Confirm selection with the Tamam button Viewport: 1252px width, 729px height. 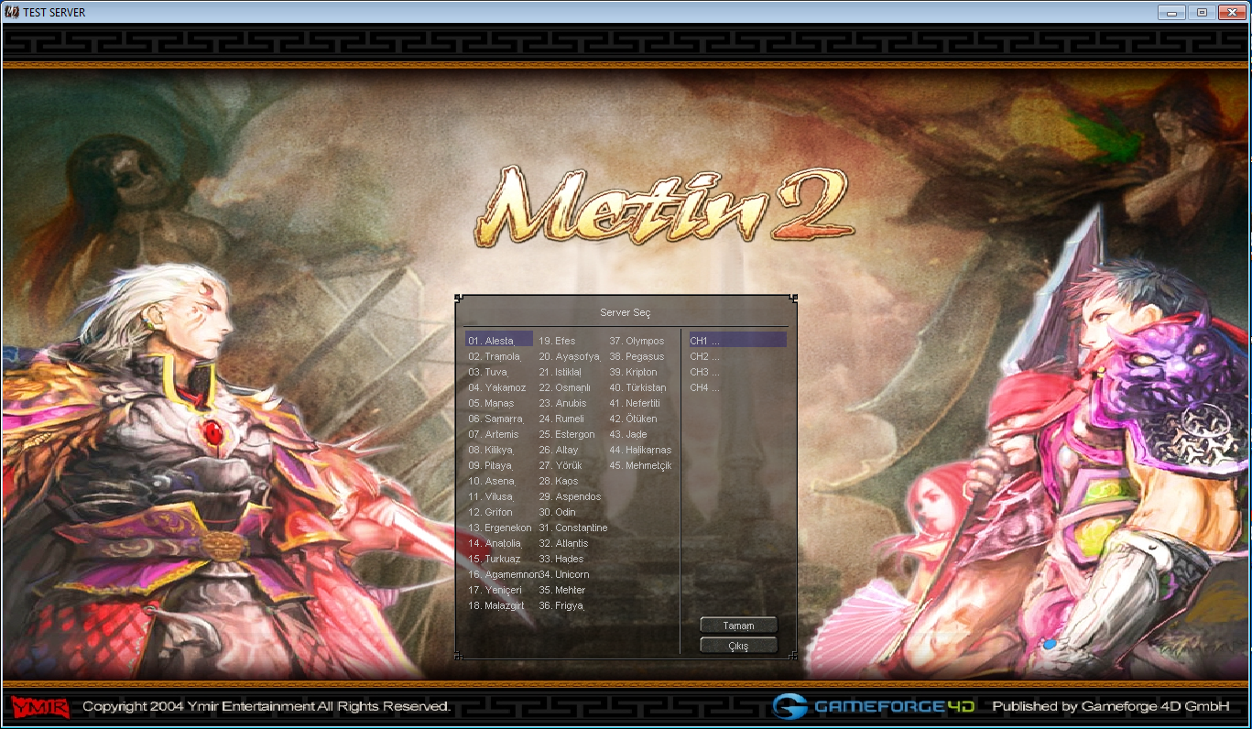[x=738, y=626]
